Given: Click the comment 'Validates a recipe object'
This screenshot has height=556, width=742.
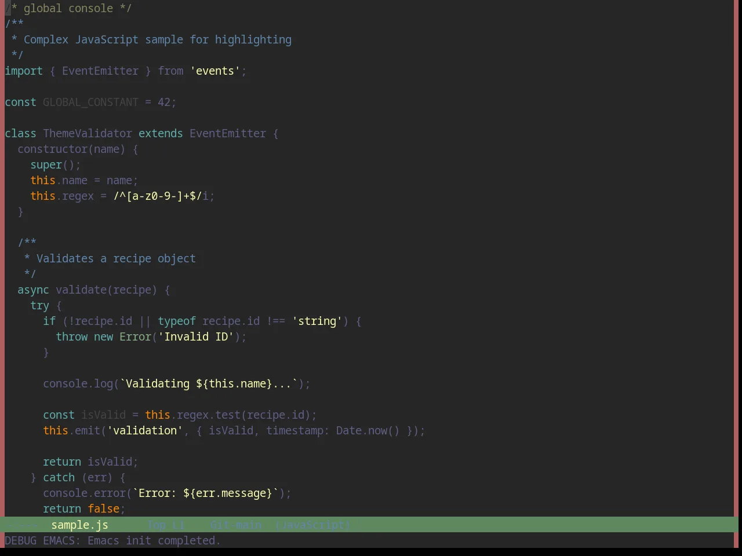Looking at the screenshot, I should point(116,258).
